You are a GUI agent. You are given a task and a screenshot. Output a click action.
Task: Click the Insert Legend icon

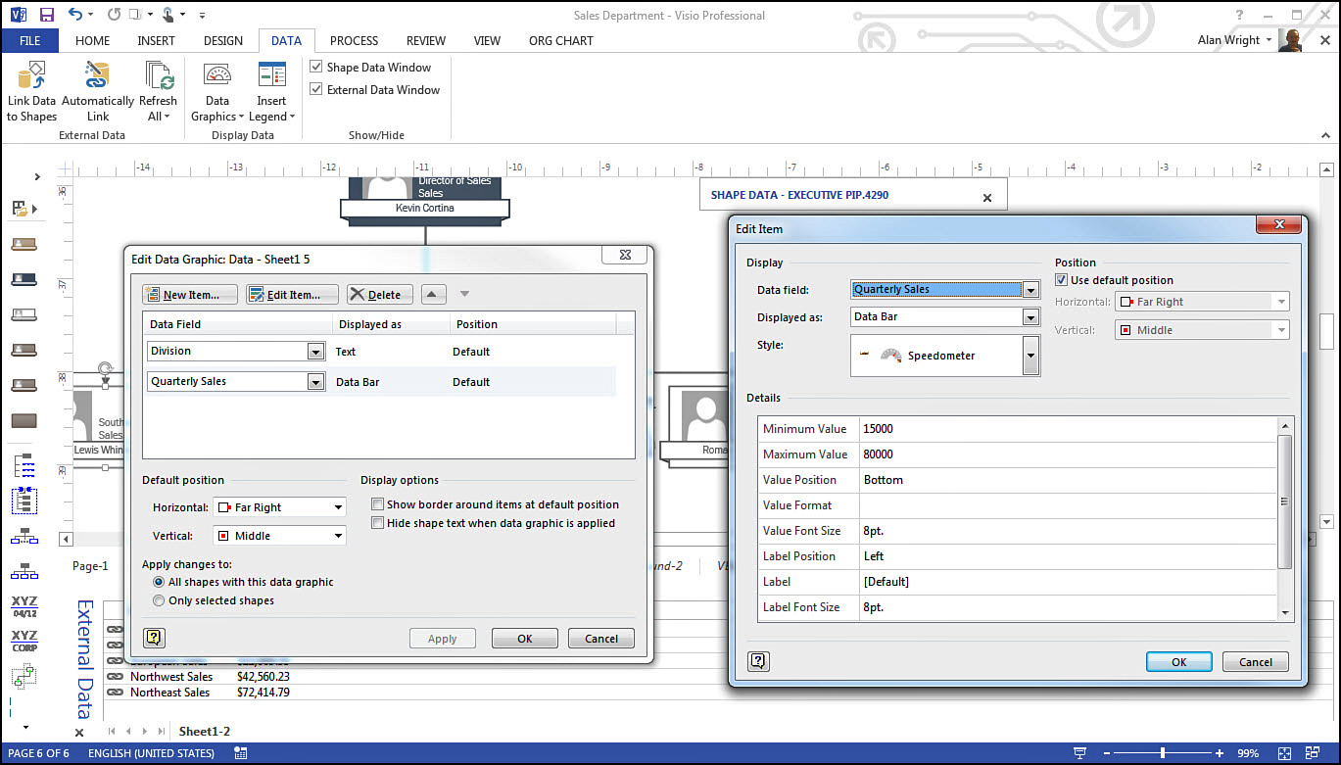point(271,75)
